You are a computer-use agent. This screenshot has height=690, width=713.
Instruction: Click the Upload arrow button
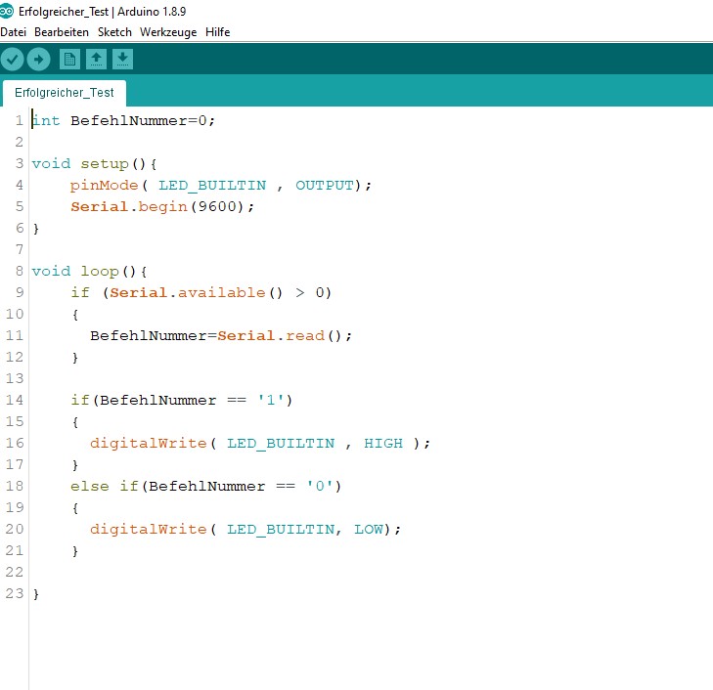point(39,60)
